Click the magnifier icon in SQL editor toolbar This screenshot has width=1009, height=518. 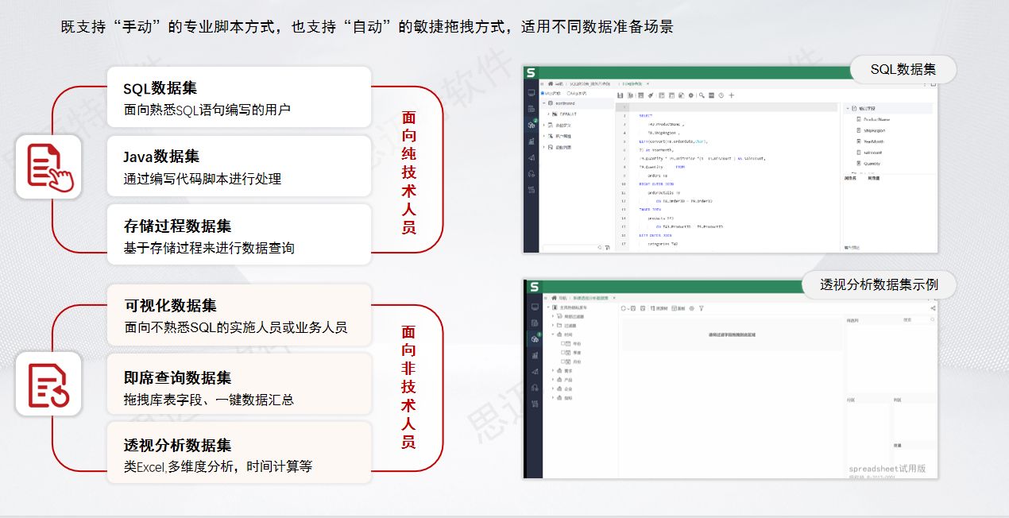(702, 95)
